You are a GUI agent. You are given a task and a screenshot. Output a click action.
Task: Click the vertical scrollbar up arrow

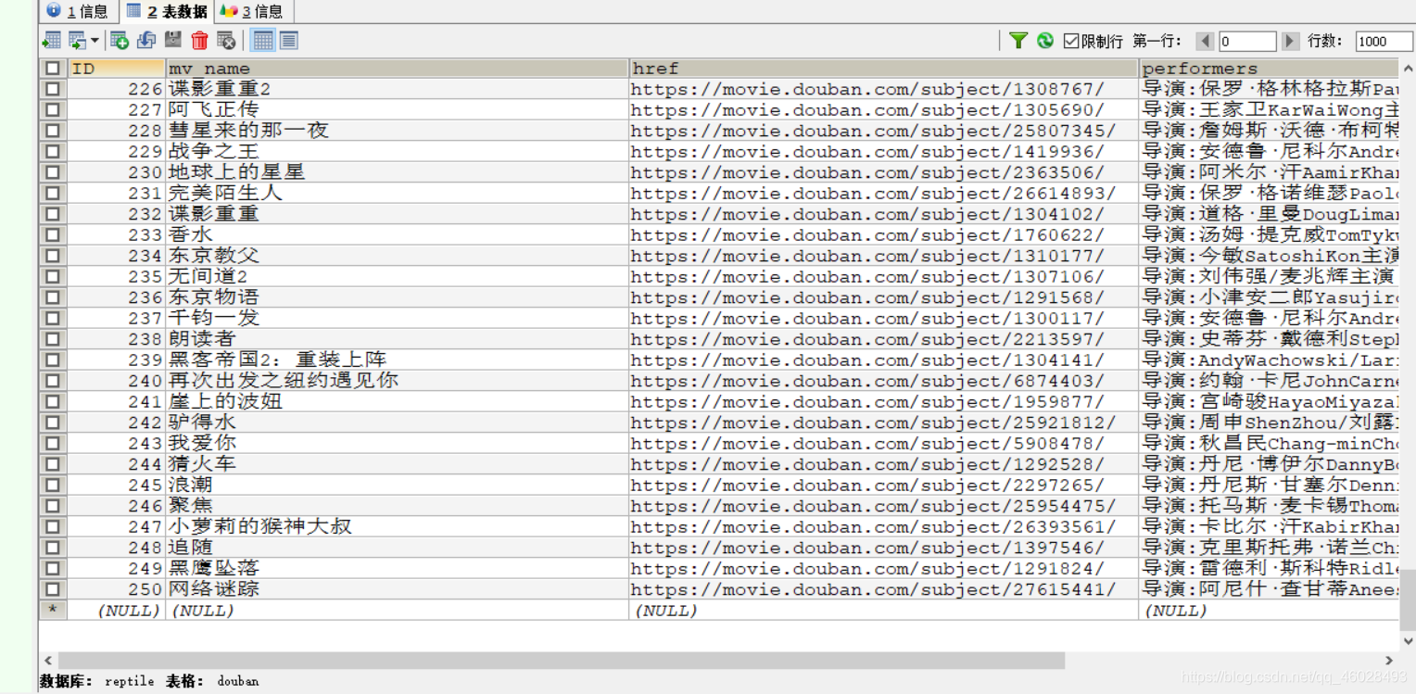point(1408,69)
